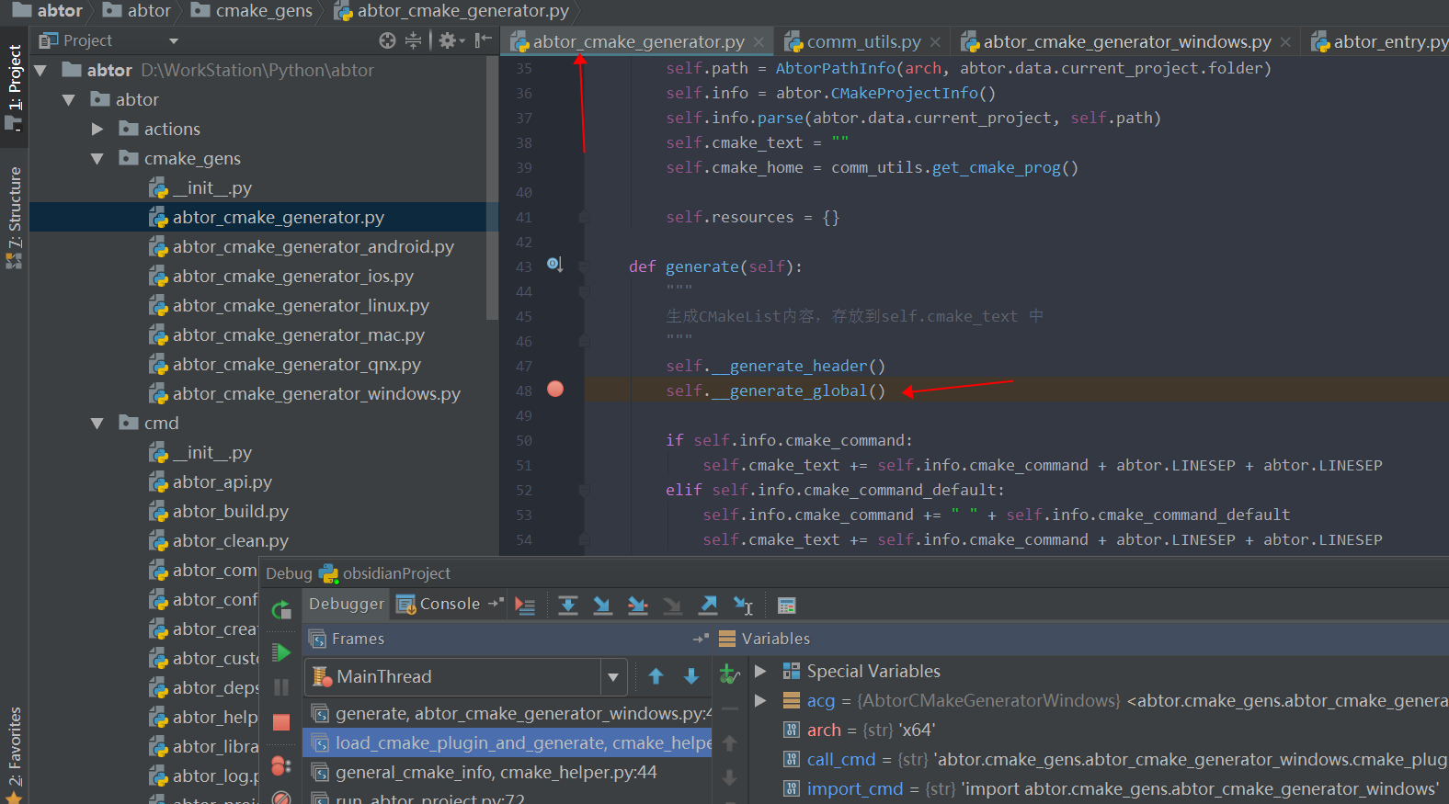The height and width of the screenshot is (804, 1449).
Task: Click Scroll from Source target icon
Action: point(387,40)
